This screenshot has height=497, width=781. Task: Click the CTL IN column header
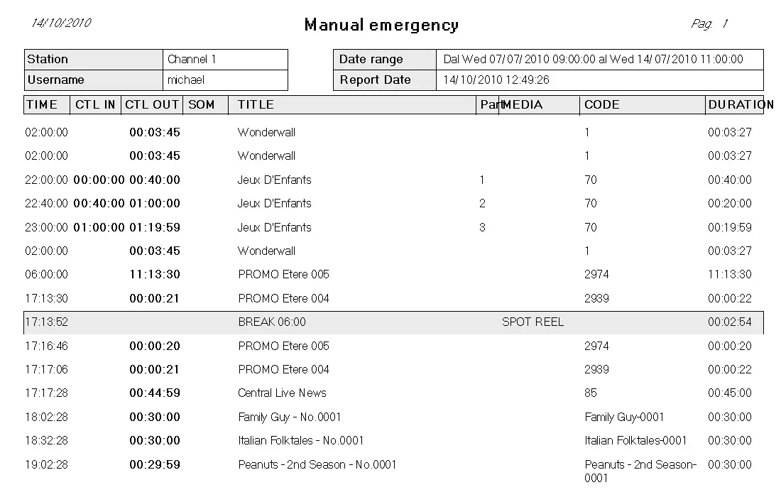click(x=95, y=104)
